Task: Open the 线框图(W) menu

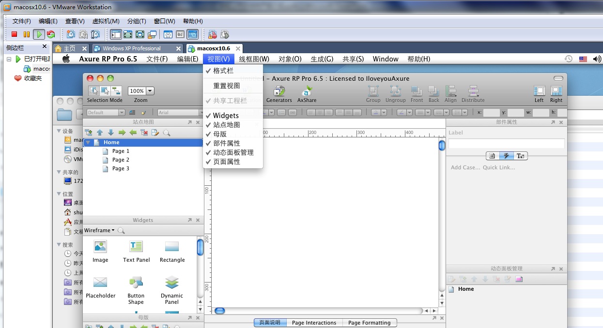Action: click(254, 59)
